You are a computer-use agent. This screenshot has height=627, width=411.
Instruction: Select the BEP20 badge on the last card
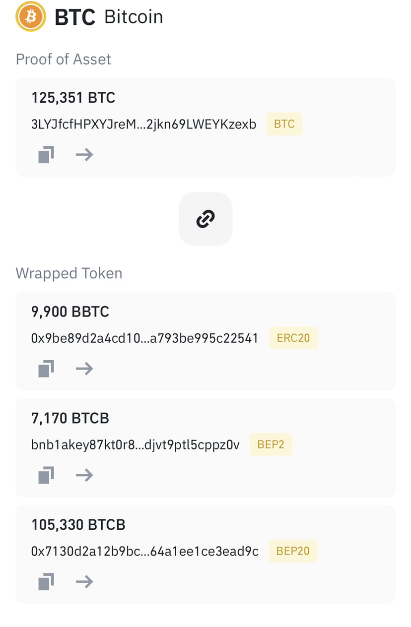click(x=293, y=551)
